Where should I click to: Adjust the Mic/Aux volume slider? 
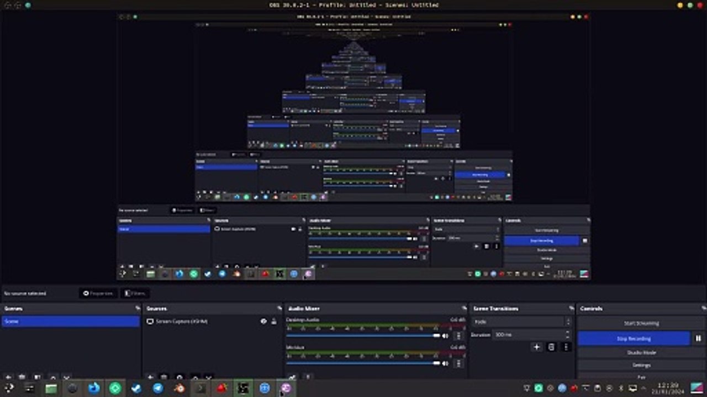(363, 363)
